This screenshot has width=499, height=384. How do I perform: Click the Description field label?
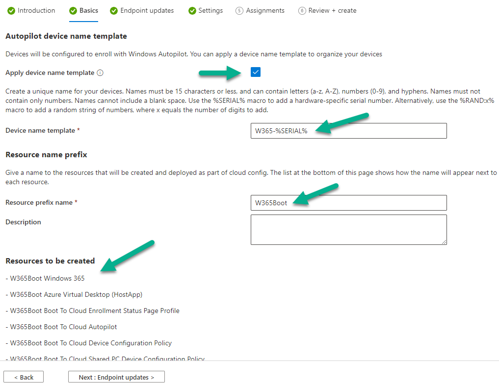(x=23, y=222)
